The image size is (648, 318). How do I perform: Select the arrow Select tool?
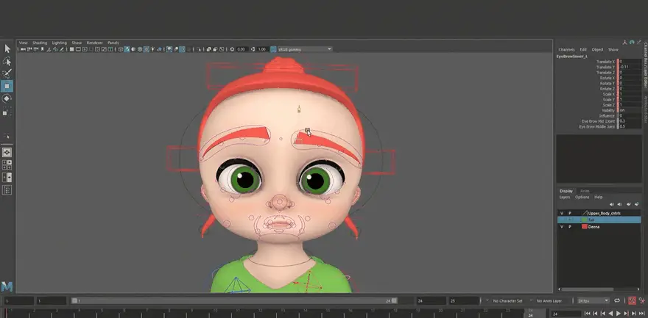[x=7, y=48]
